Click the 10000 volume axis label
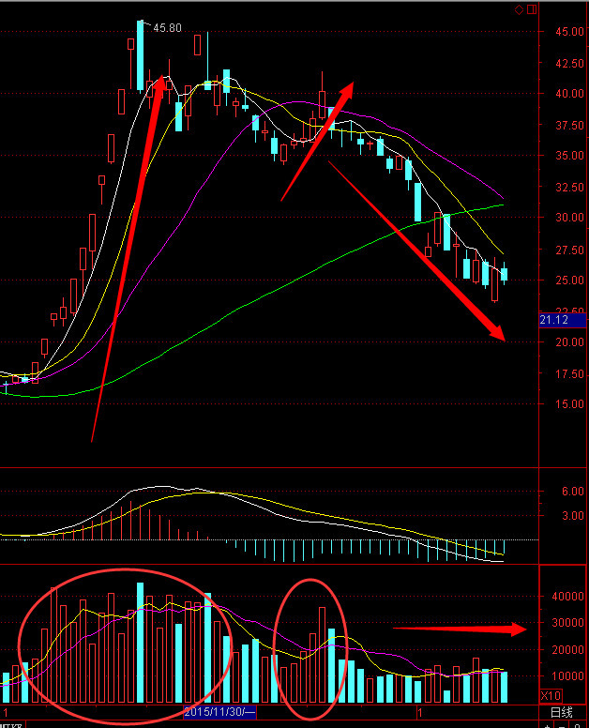This screenshot has height=728, width=589. [567, 676]
